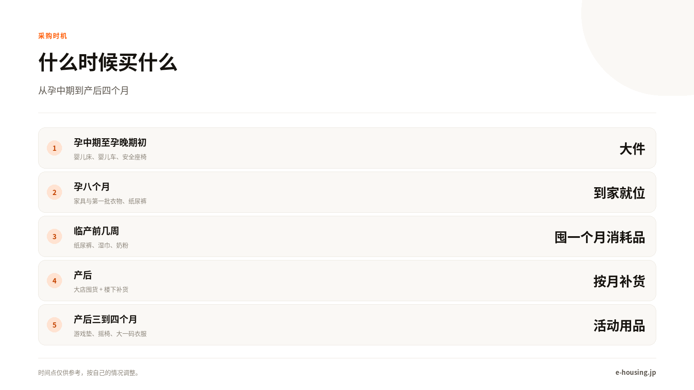Image resolution: width=694 pixels, height=390 pixels.
Task: Click the number 1 step badge
Action: click(x=54, y=148)
